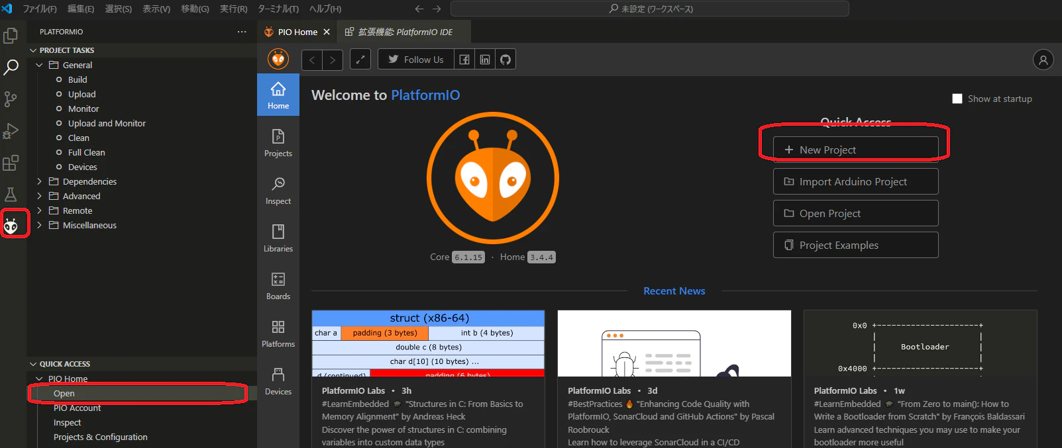The height and width of the screenshot is (448, 1062).
Task: Run the Upload and Monitor task
Action: point(107,123)
